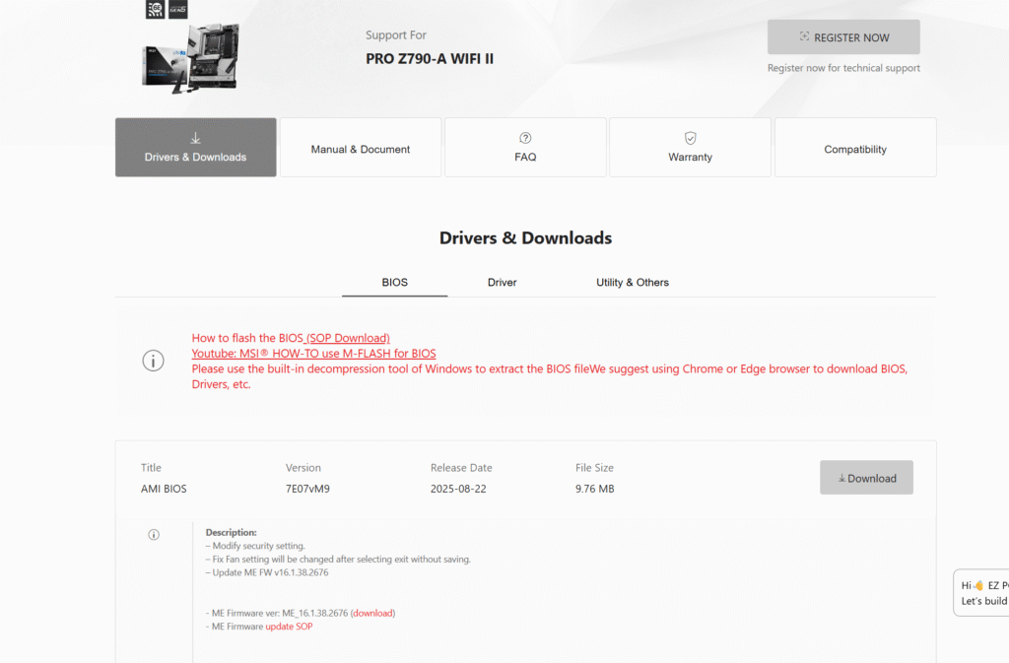The image size is (1009, 663).
Task: Open the Manual & Document tab
Action: (x=361, y=149)
